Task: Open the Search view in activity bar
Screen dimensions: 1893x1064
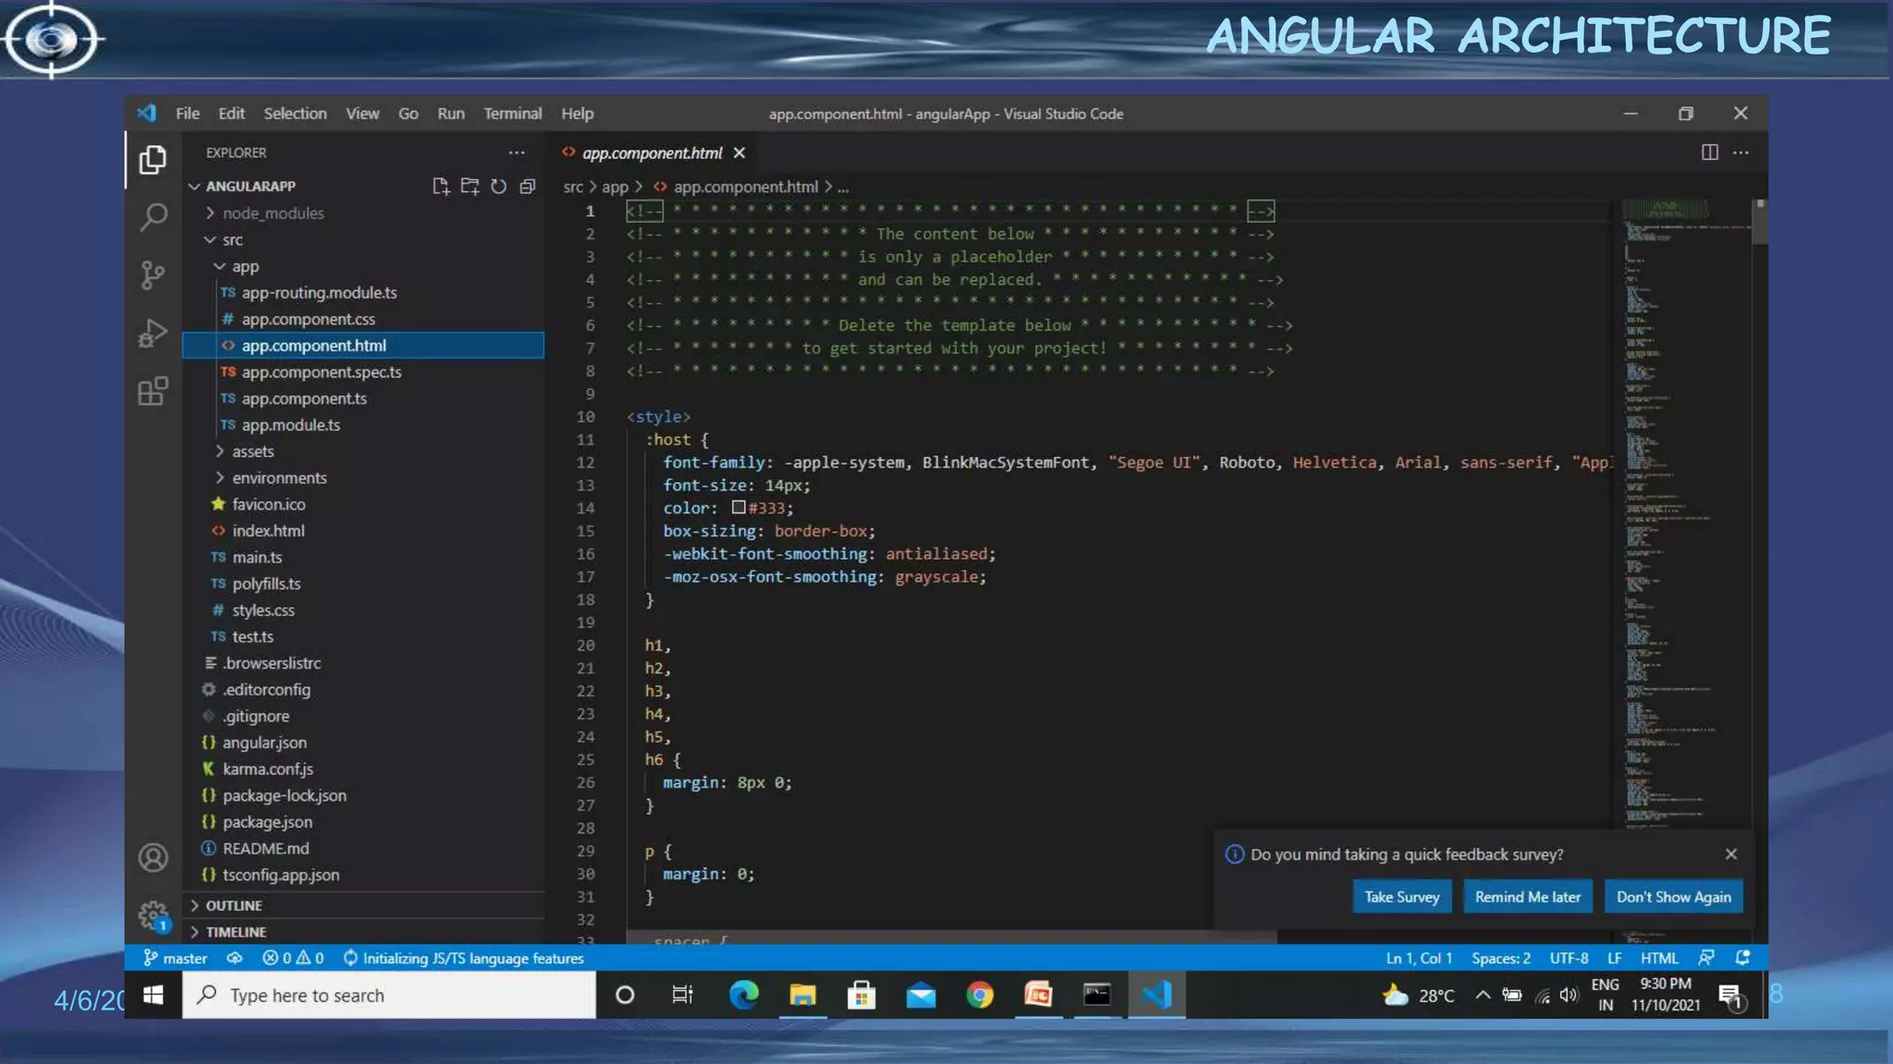Action: point(153,217)
